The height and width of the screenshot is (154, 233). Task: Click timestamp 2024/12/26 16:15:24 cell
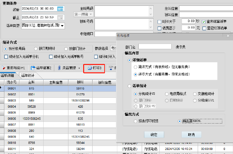[x=178, y=149]
